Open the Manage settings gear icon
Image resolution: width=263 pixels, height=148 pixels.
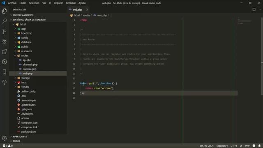(5, 138)
